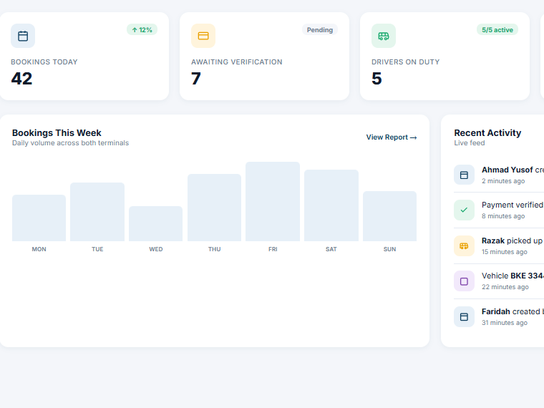Click the Bookings This Week heading
This screenshot has width=544, height=408.
point(57,133)
